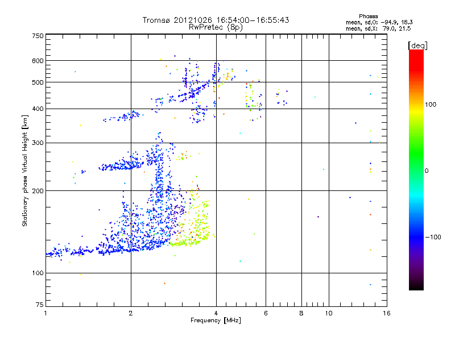
Task: Click the x-axis "16" tick label
Action: pos(387,313)
